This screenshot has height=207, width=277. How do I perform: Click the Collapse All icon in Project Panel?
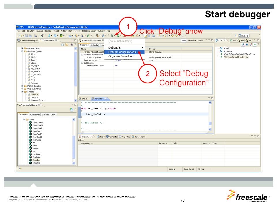63,45
